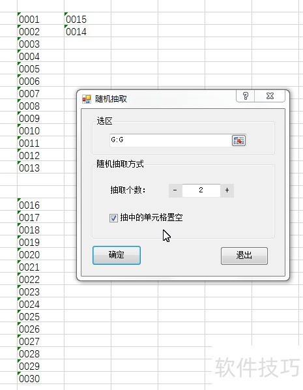Select the cell containing 0030
The width and height of the screenshot is (303, 390).
[41, 378]
